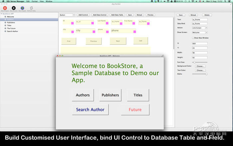Click the bullet icon beside Publishers
The height and width of the screenshot is (146, 233).
[5, 22]
